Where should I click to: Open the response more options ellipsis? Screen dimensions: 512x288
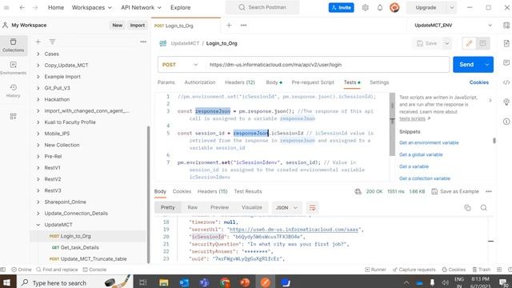pyautogui.click(x=489, y=191)
